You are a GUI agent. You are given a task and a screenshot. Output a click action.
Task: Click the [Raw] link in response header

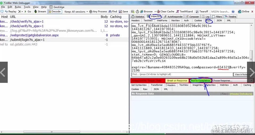tap(224, 94)
